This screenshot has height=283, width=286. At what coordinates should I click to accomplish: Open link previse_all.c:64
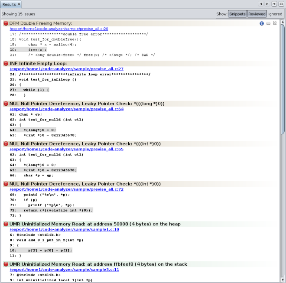pyautogui.click(x=67, y=109)
